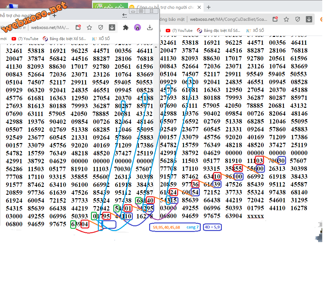326x300 pixels.
Task: Open the purple profile avatar menu
Action: click(138, 28)
